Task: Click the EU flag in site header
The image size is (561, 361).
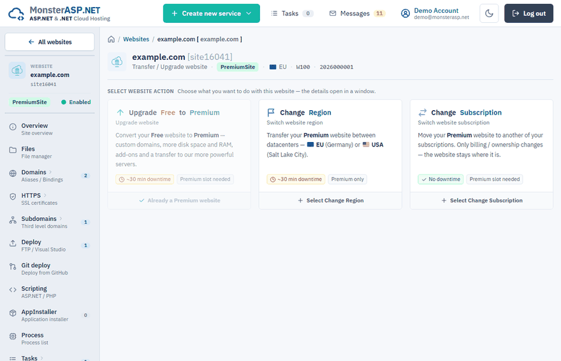Action: pos(273,67)
